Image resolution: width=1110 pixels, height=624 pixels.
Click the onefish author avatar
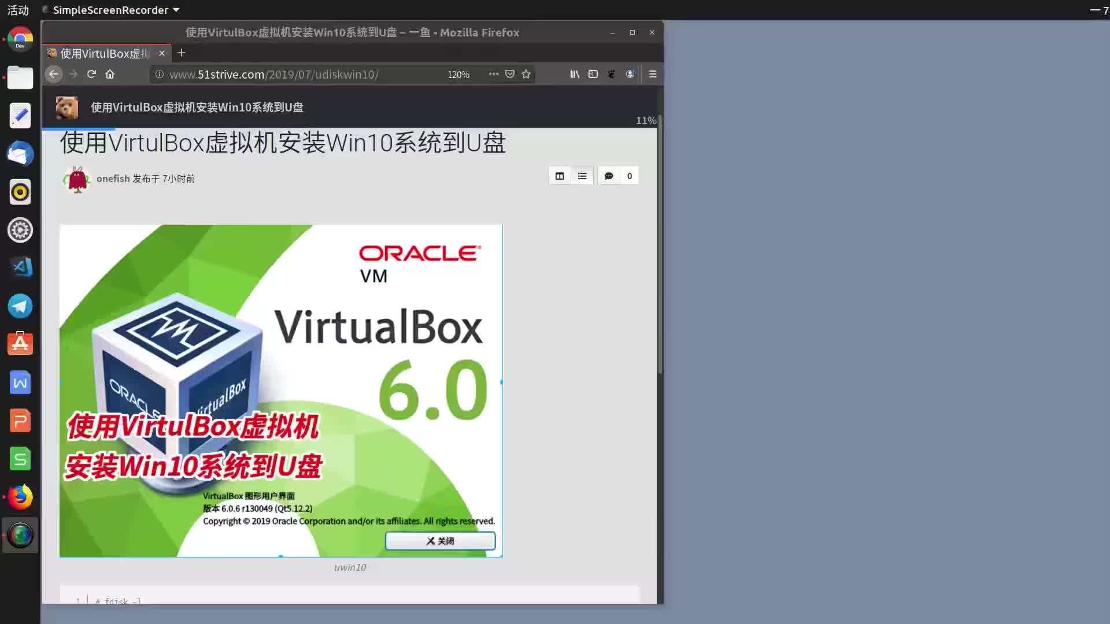pyautogui.click(x=77, y=179)
